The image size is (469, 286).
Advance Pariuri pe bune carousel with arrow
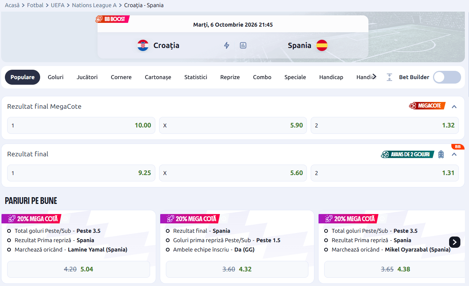pos(455,242)
